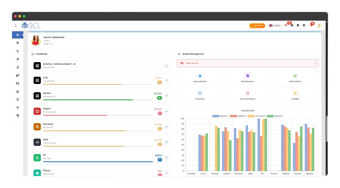Open the Class Attendance tile
The width and height of the screenshot is (340, 188).
248,78
